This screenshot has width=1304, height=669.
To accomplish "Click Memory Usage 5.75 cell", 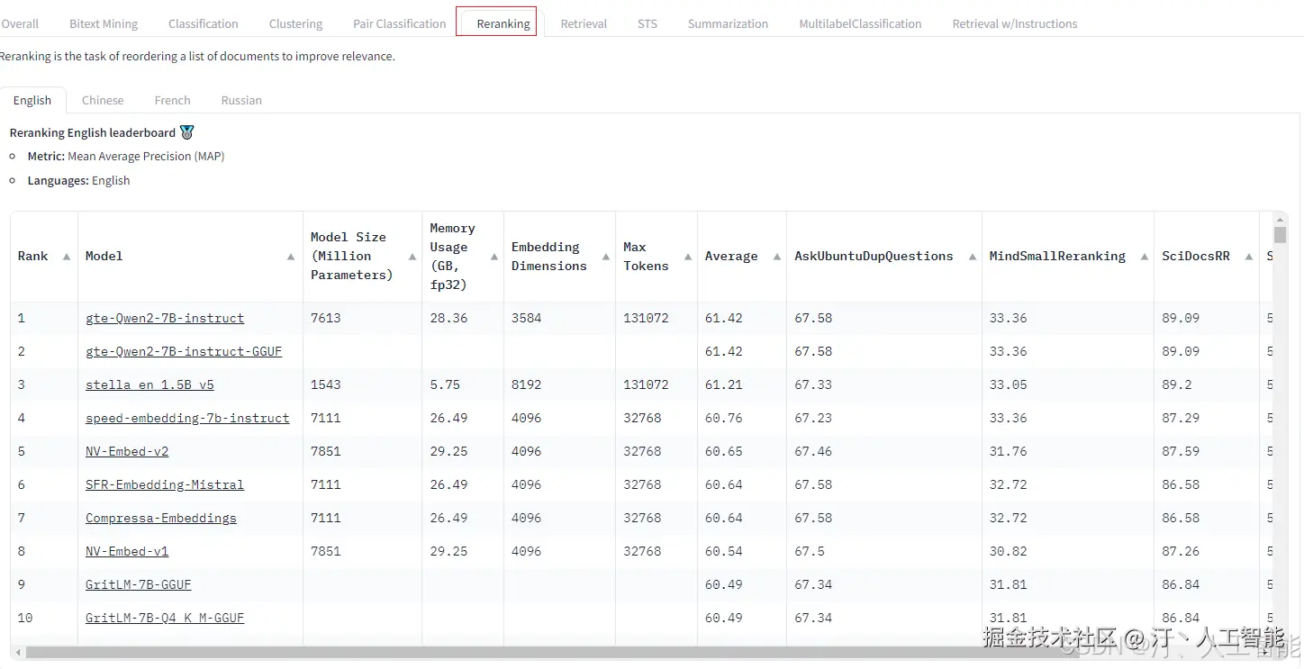I will coord(445,384).
